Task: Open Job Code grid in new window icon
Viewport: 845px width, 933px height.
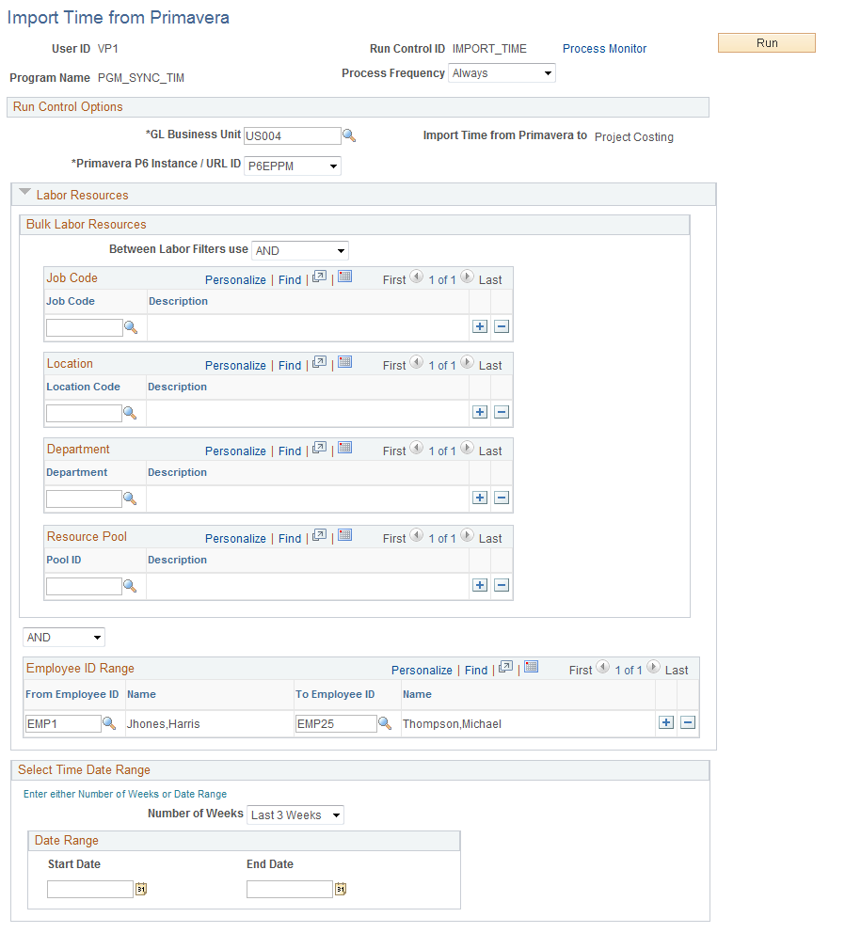Action: [x=320, y=277]
